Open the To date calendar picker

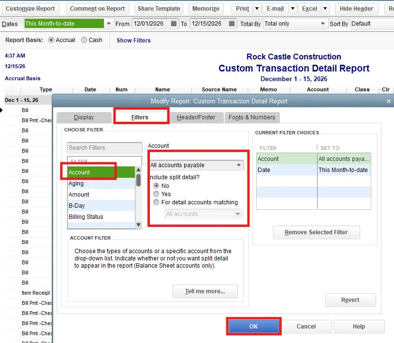[232, 24]
